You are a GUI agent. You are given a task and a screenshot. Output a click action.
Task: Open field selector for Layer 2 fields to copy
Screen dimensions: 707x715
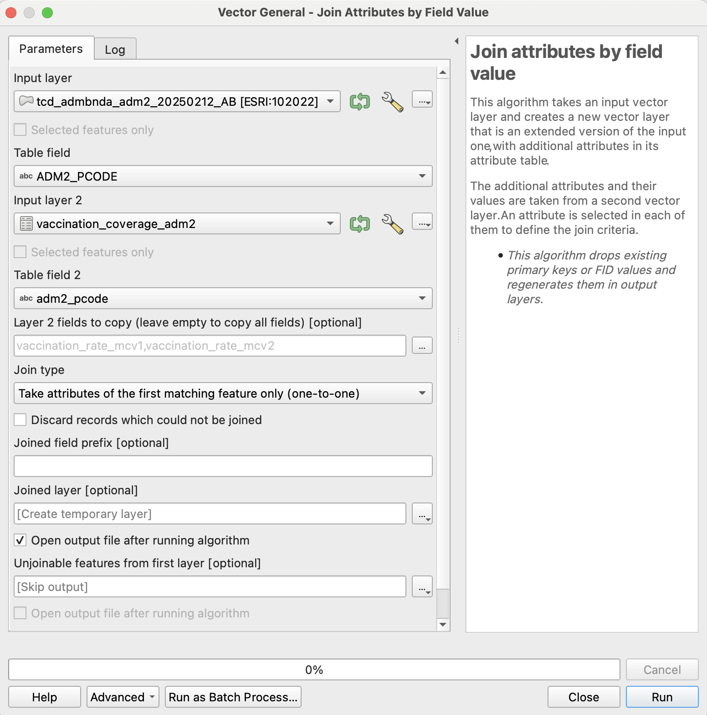pos(422,345)
